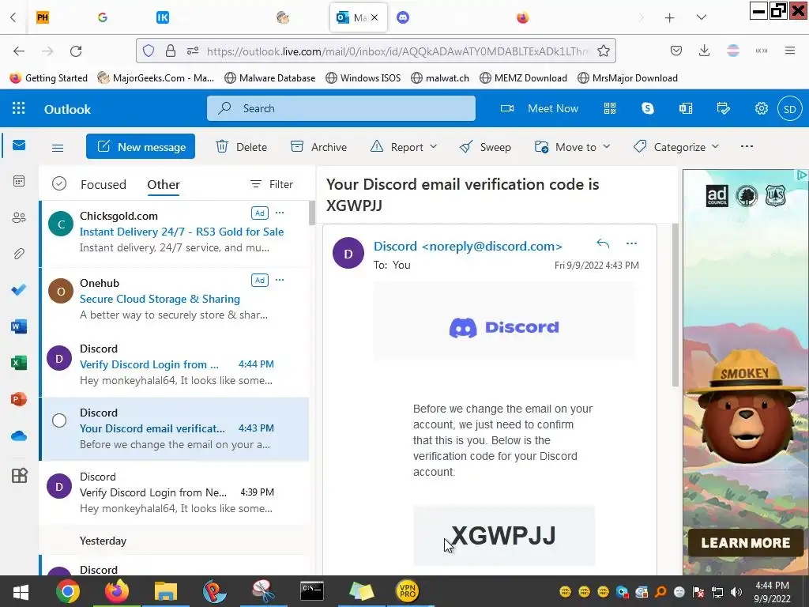Open more actions dots in email header

point(631,243)
